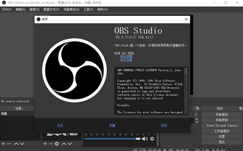Viewport: 243px width, 151px height.
Task: Click the LIVE: 00:00:00 status text
Action: pos(150,150)
